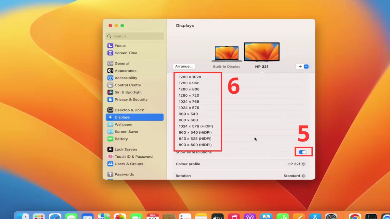This screenshot has height=219, width=390.
Task: Click the Focus moon icon in sidebar
Action: pos(110,46)
